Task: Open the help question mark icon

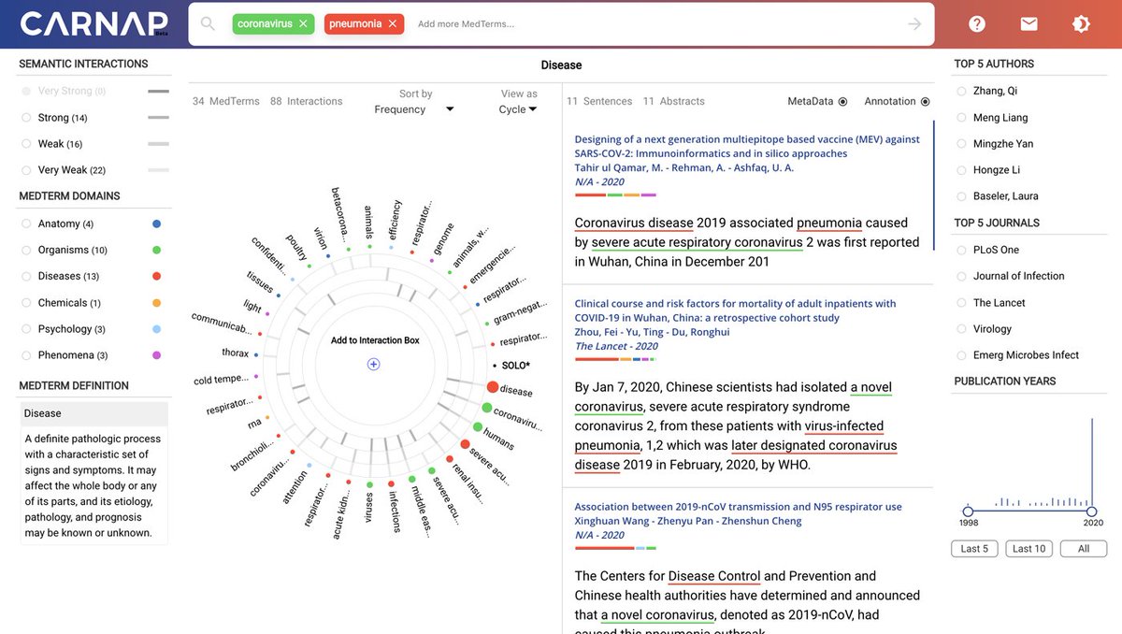Action: (977, 22)
